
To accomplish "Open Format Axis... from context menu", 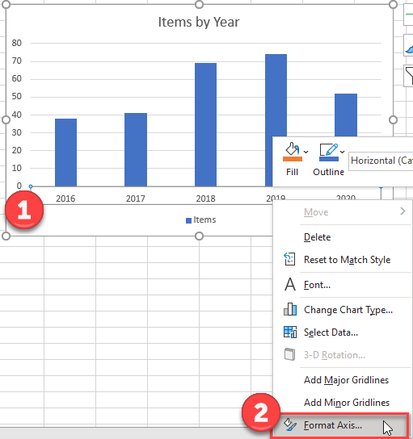I will pyautogui.click(x=339, y=425).
